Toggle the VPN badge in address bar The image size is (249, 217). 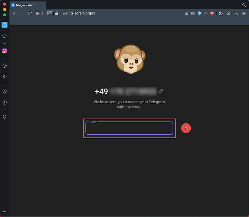(50, 13)
